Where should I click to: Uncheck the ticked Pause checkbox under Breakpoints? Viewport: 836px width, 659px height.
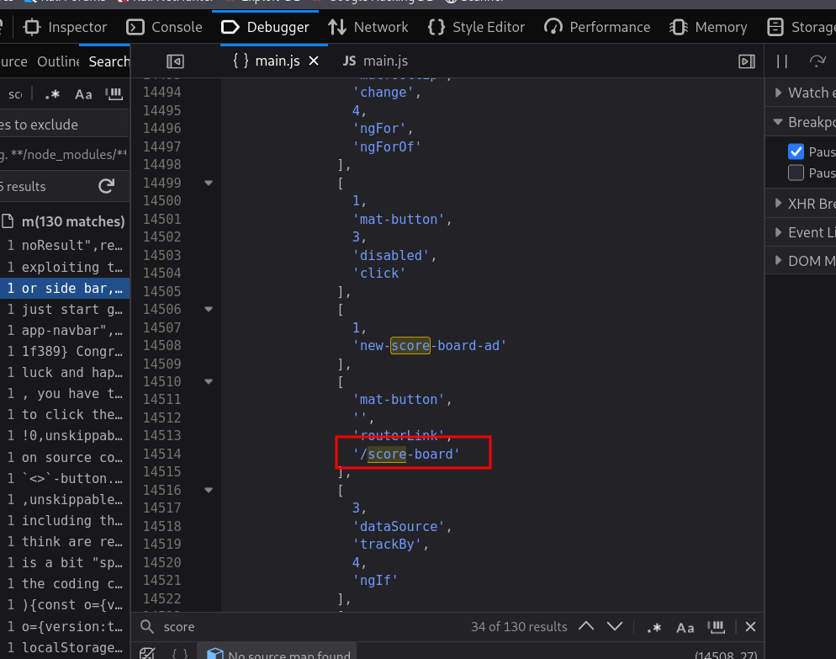(796, 151)
